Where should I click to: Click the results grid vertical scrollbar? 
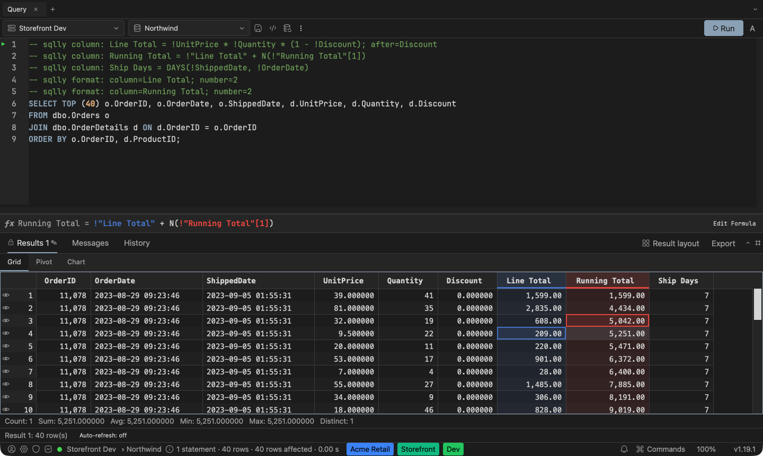click(x=757, y=304)
